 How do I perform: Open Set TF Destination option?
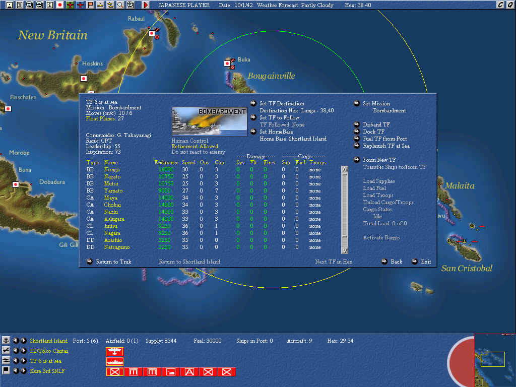tap(282, 104)
